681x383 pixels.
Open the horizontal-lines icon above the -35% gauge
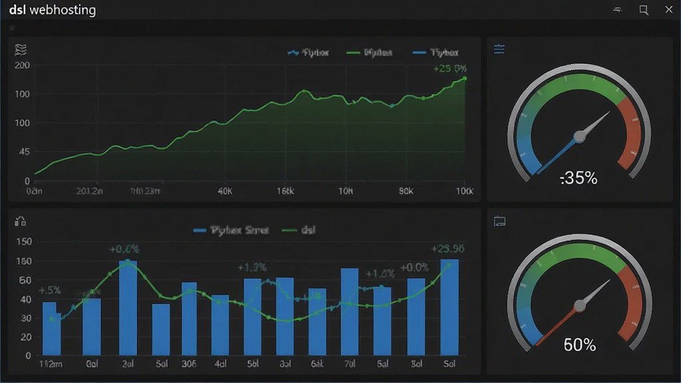(499, 49)
